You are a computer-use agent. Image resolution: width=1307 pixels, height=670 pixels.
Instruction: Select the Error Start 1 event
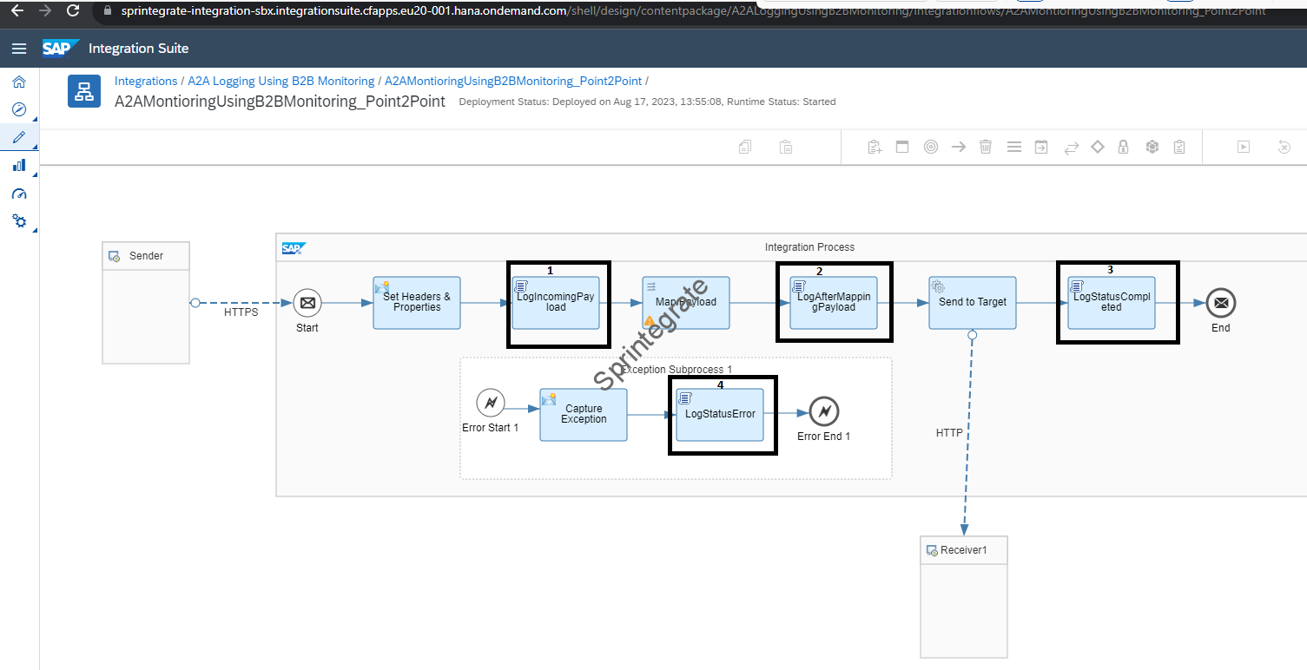pyautogui.click(x=491, y=403)
